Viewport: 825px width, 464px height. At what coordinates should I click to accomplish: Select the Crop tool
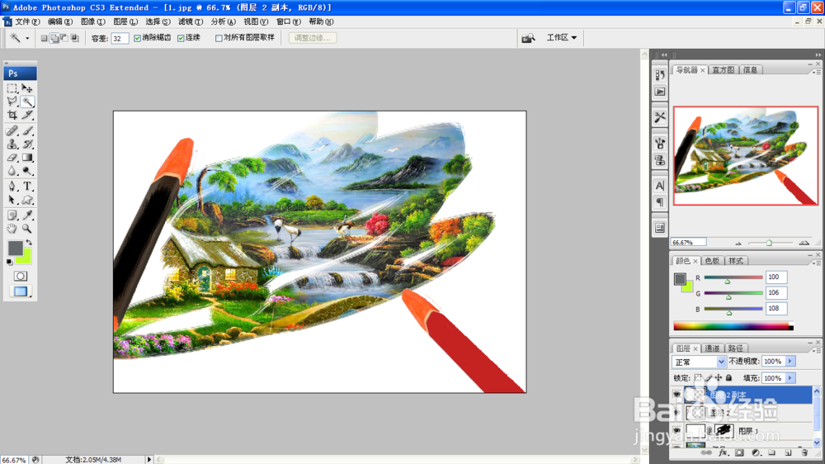tap(12, 115)
